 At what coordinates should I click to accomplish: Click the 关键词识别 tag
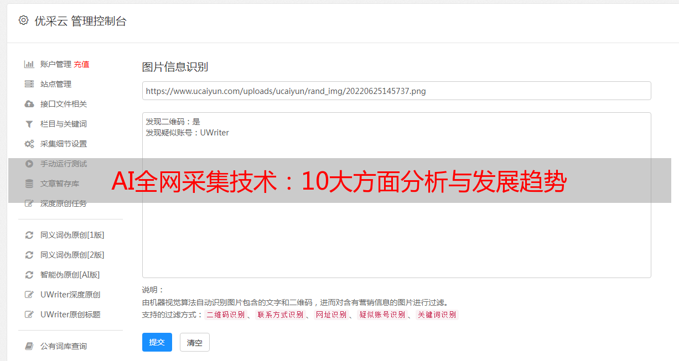pos(437,315)
